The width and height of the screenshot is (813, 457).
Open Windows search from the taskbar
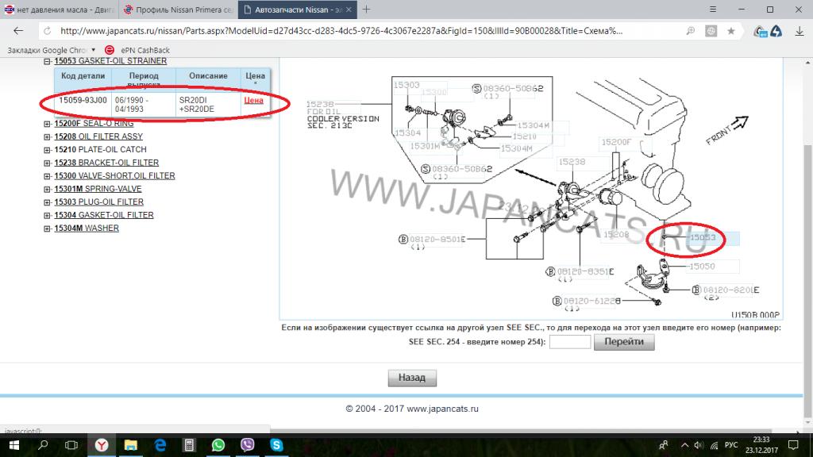coord(43,445)
